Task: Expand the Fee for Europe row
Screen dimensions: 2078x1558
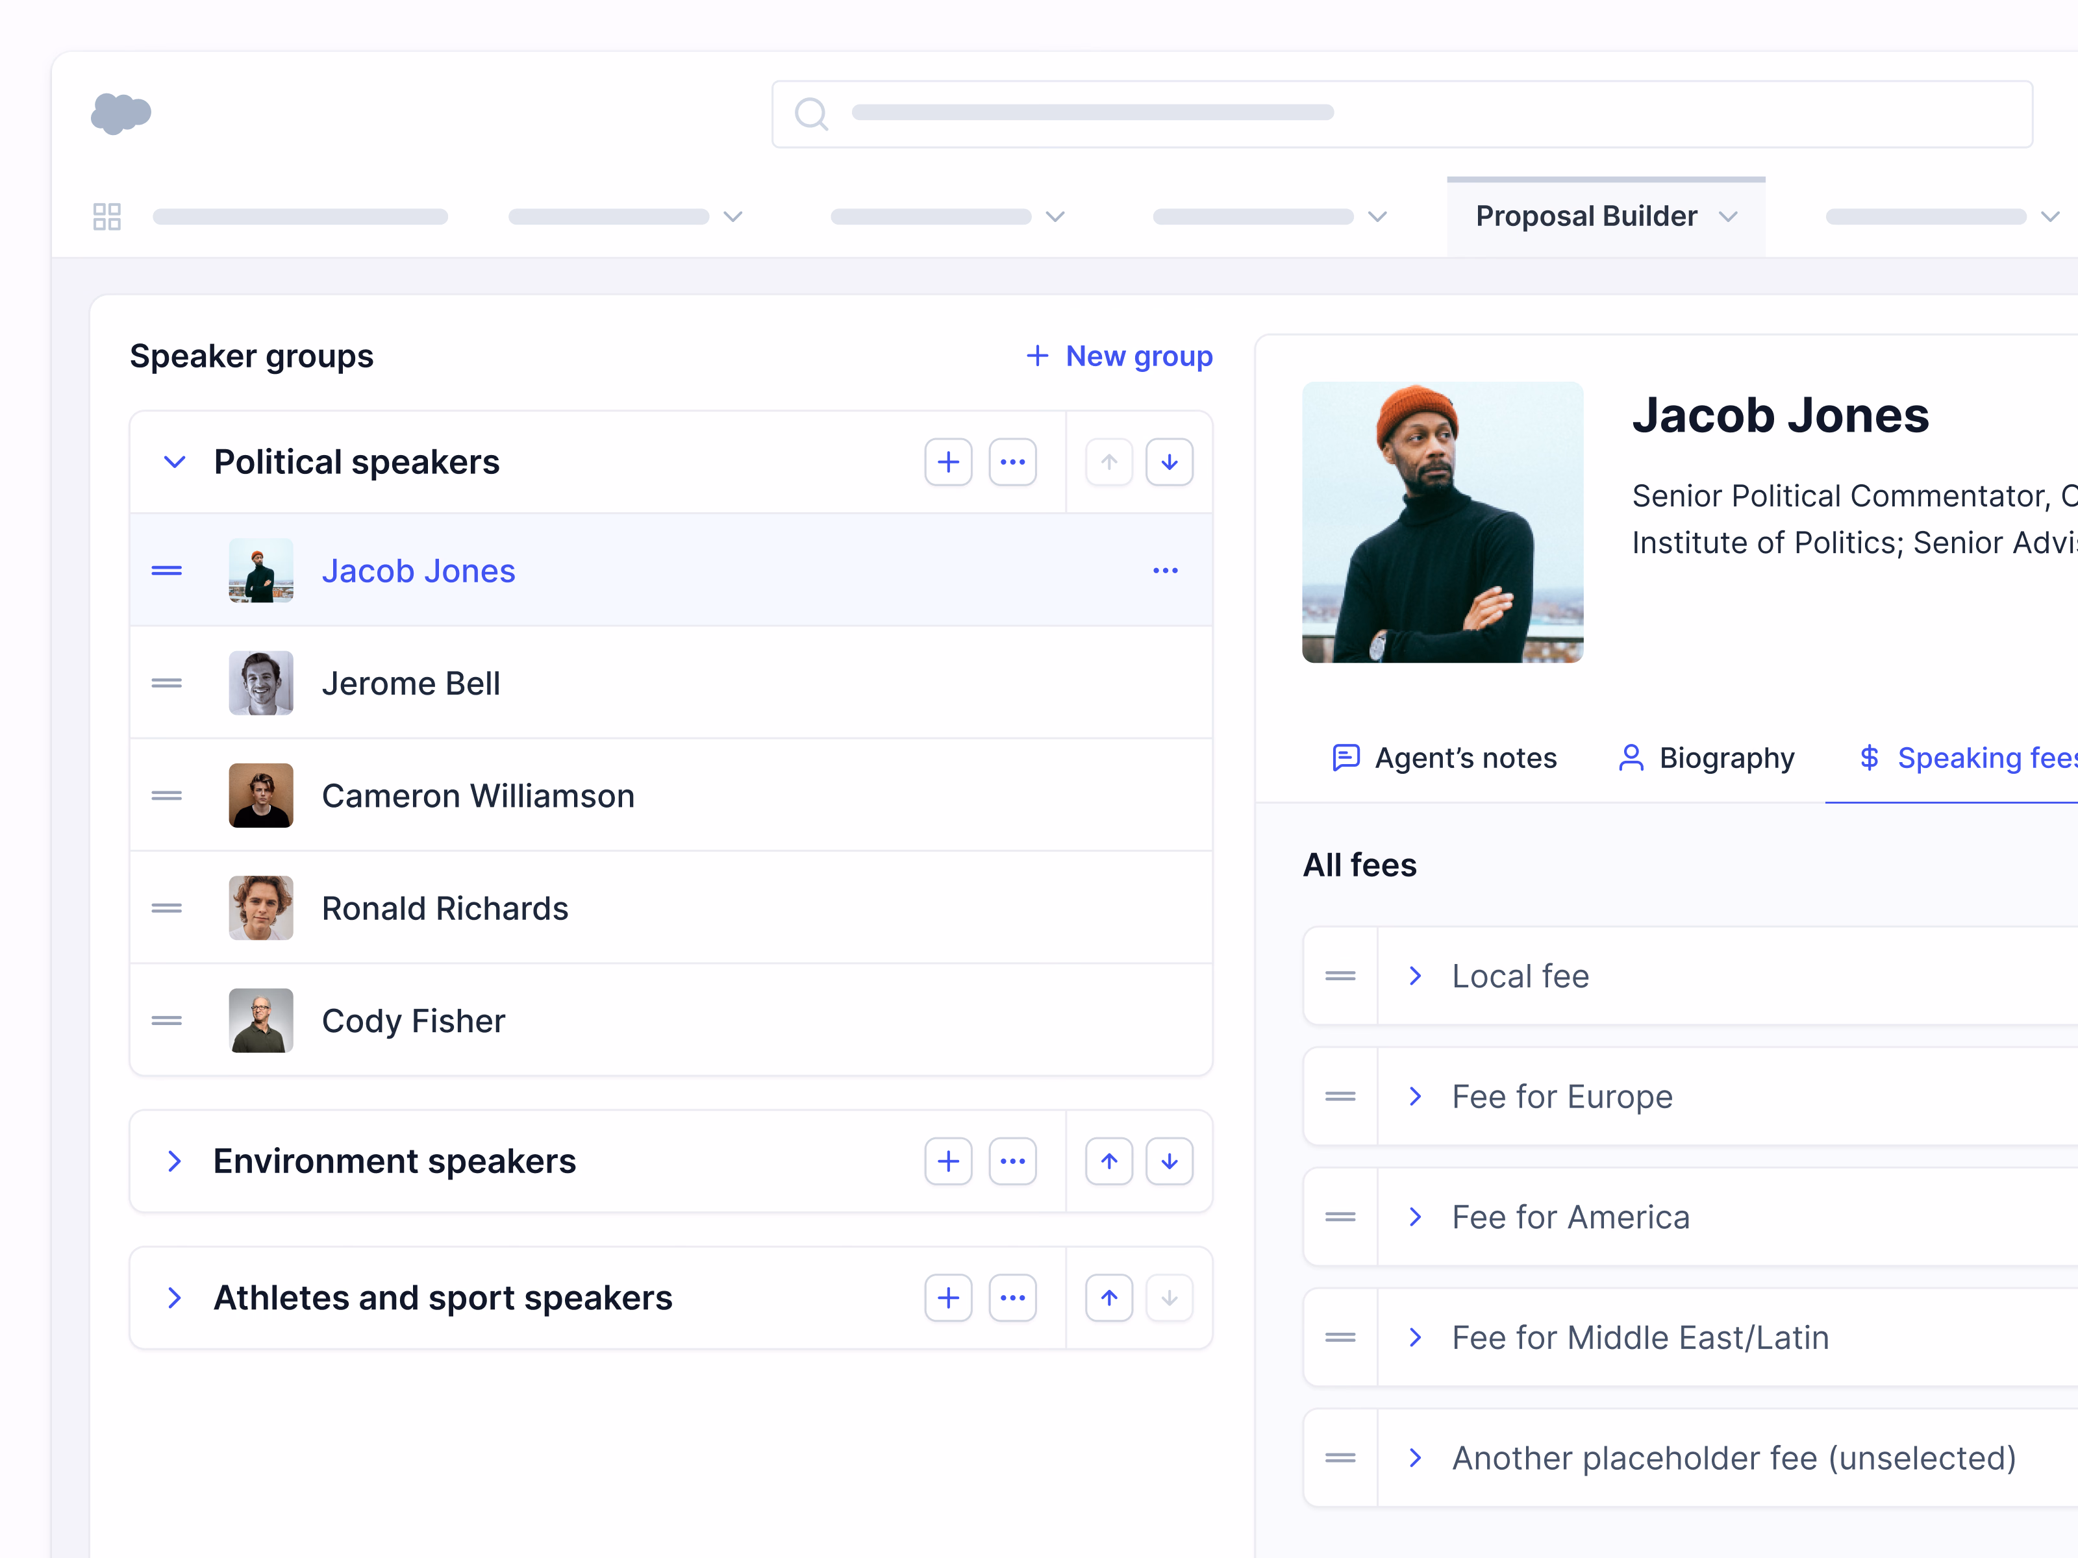Action: coord(1416,1097)
